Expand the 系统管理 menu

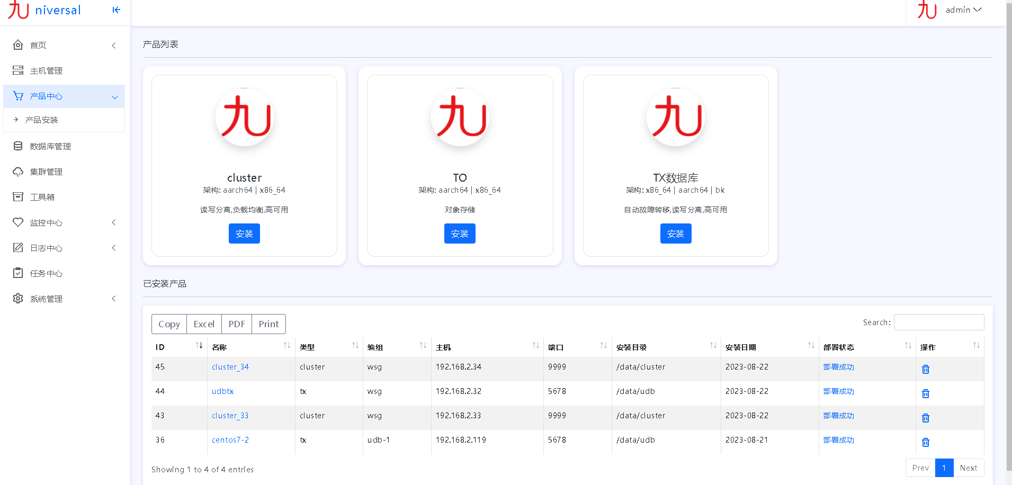coord(113,298)
